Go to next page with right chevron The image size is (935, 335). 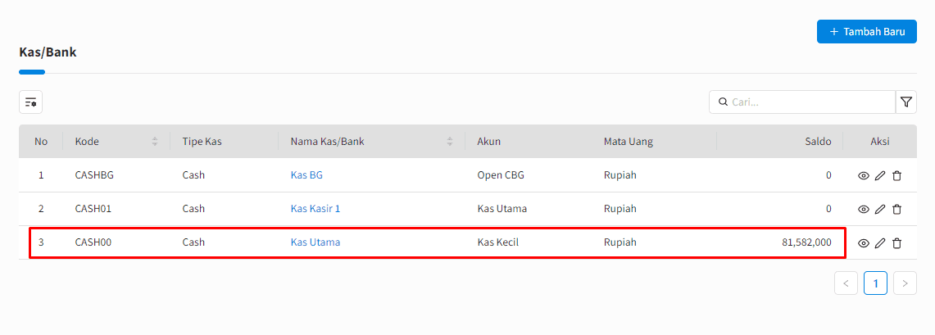tap(905, 283)
